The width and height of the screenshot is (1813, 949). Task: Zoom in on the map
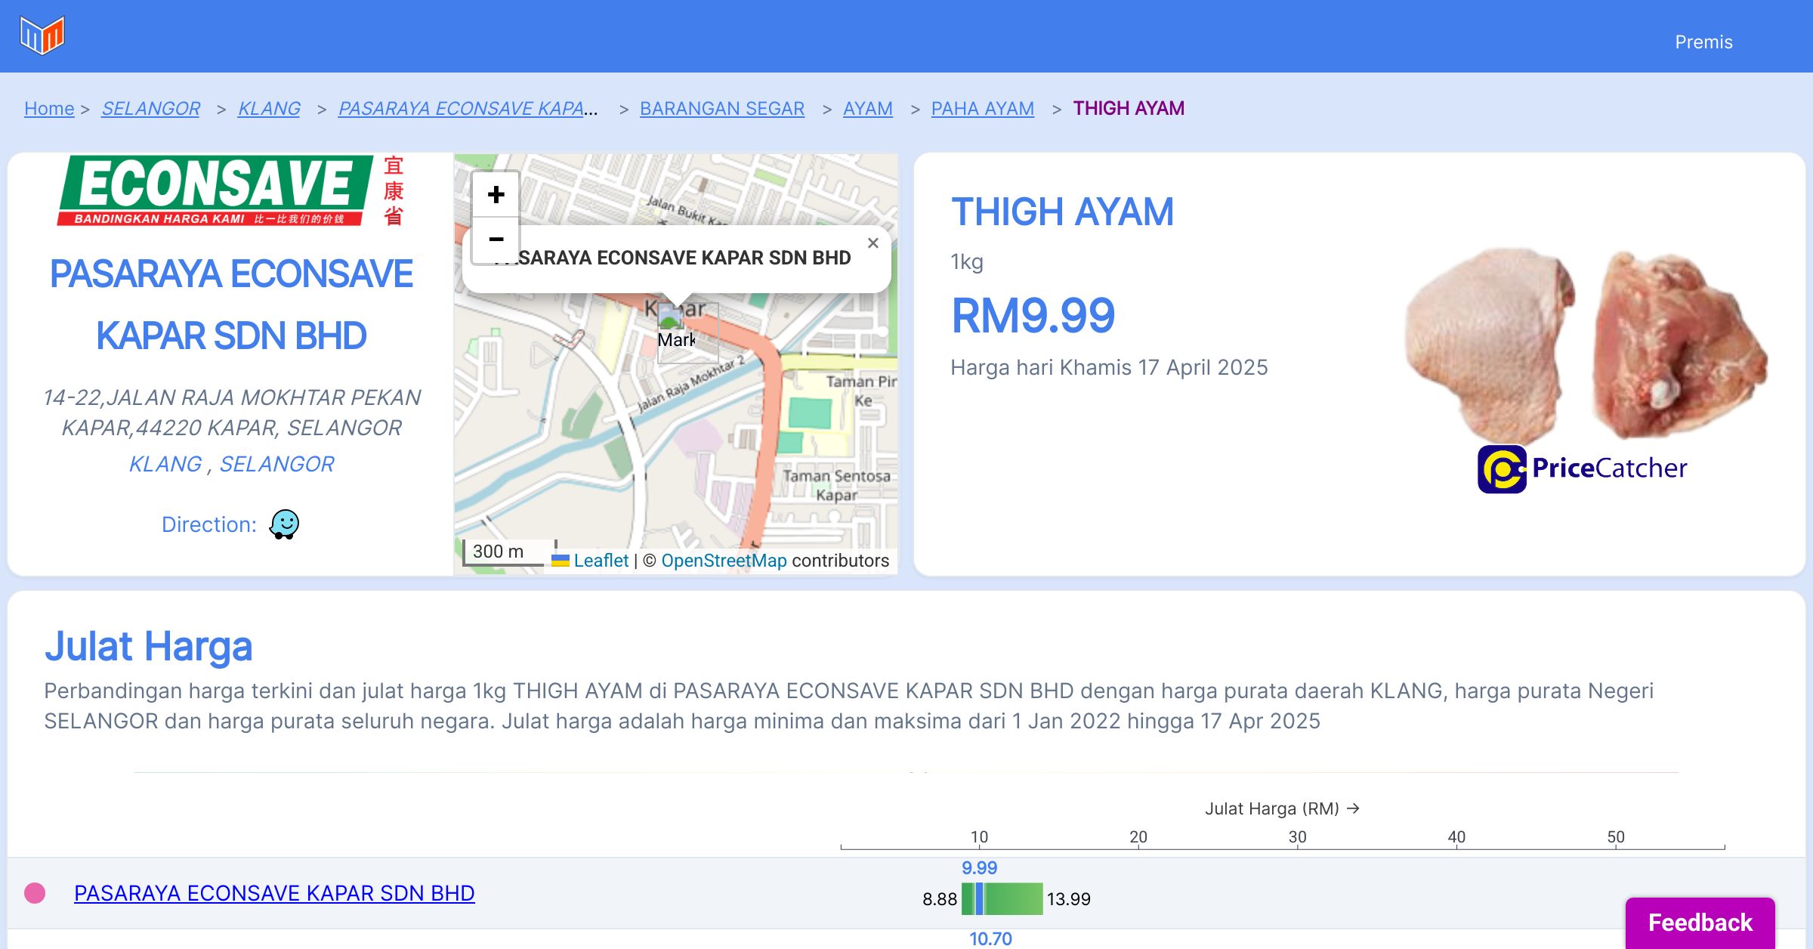tap(496, 195)
